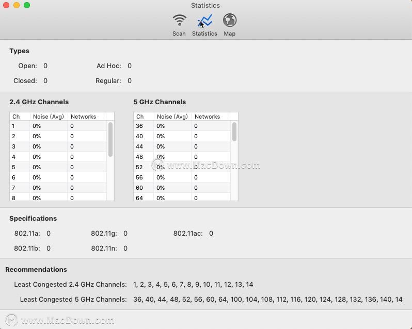This screenshot has width=412, height=329.
Task: Select channel 44 row in 5 GHz table
Action: pyautogui.click(x=182, y=146)
